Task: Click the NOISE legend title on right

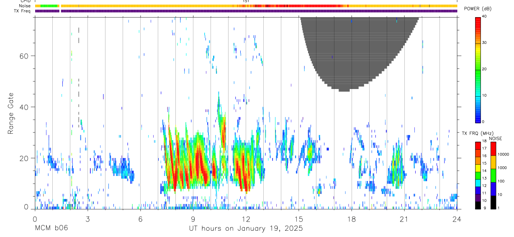Action: pos(496,138)
